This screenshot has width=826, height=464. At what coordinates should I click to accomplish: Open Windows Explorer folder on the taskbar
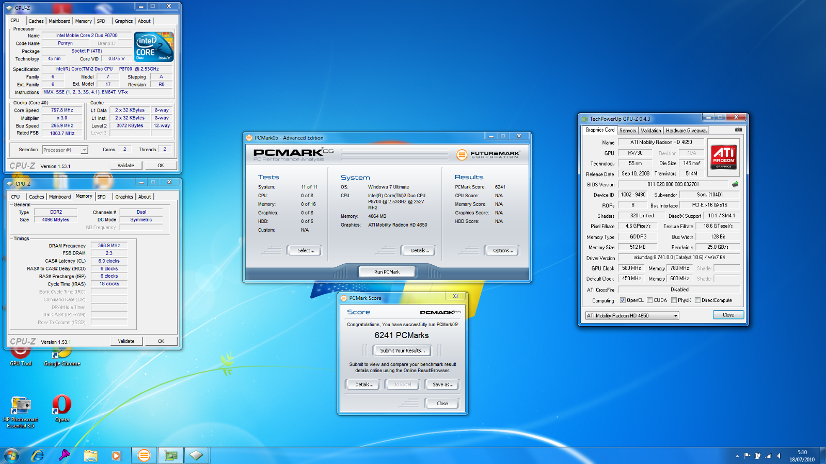(x=91, y=455)
